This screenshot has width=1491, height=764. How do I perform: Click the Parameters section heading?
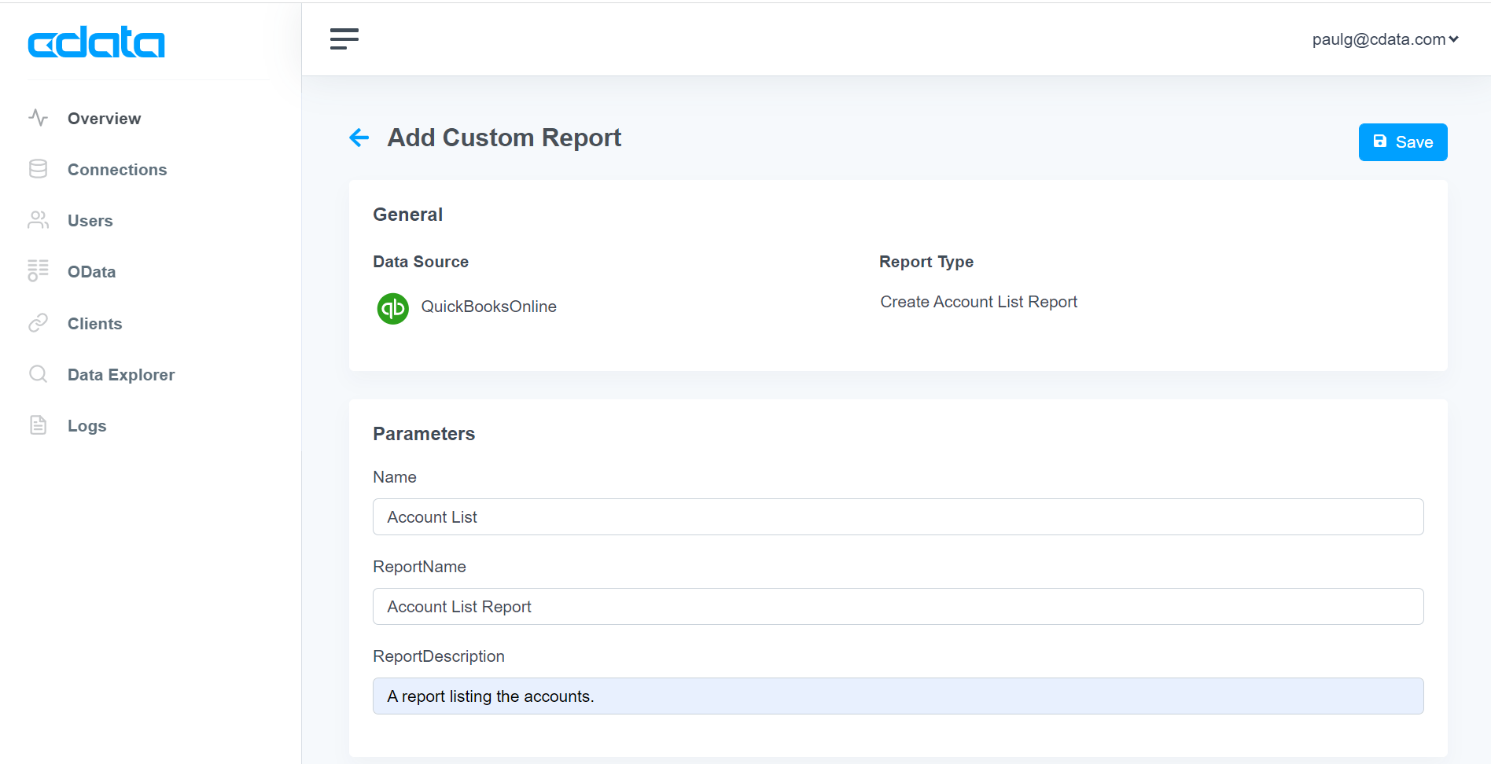424,434
